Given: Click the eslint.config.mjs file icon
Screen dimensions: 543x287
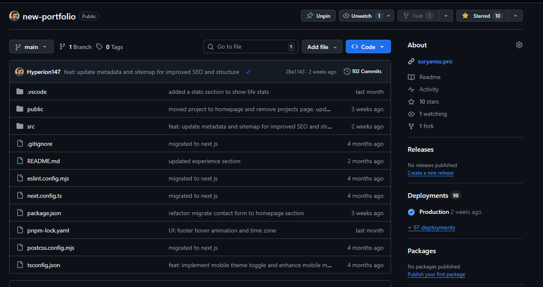Looking at the screenshot, I should pos(19,178).
